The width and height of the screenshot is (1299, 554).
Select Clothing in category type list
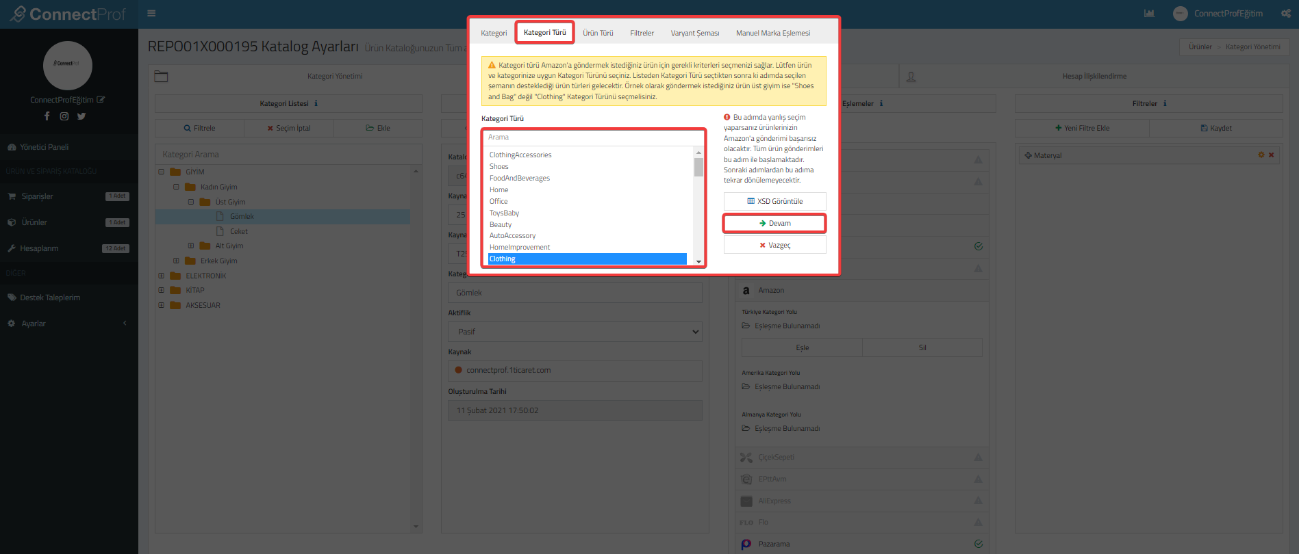pos(588,259)
